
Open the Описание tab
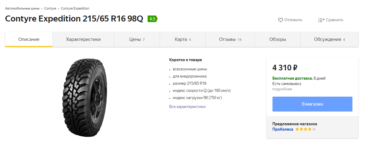(29, 39)
